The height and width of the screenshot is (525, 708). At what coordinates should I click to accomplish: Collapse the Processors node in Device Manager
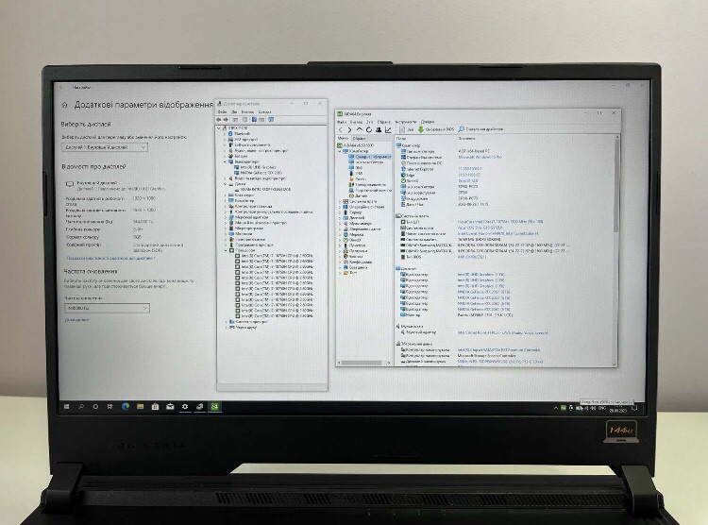click(x=227, y=250)
